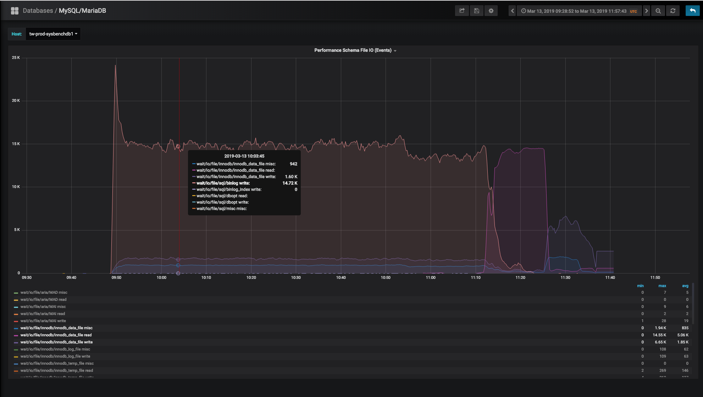Screen dimensions: 703x397
Task: Click the save dashboard icon
Action: [476, 11]
